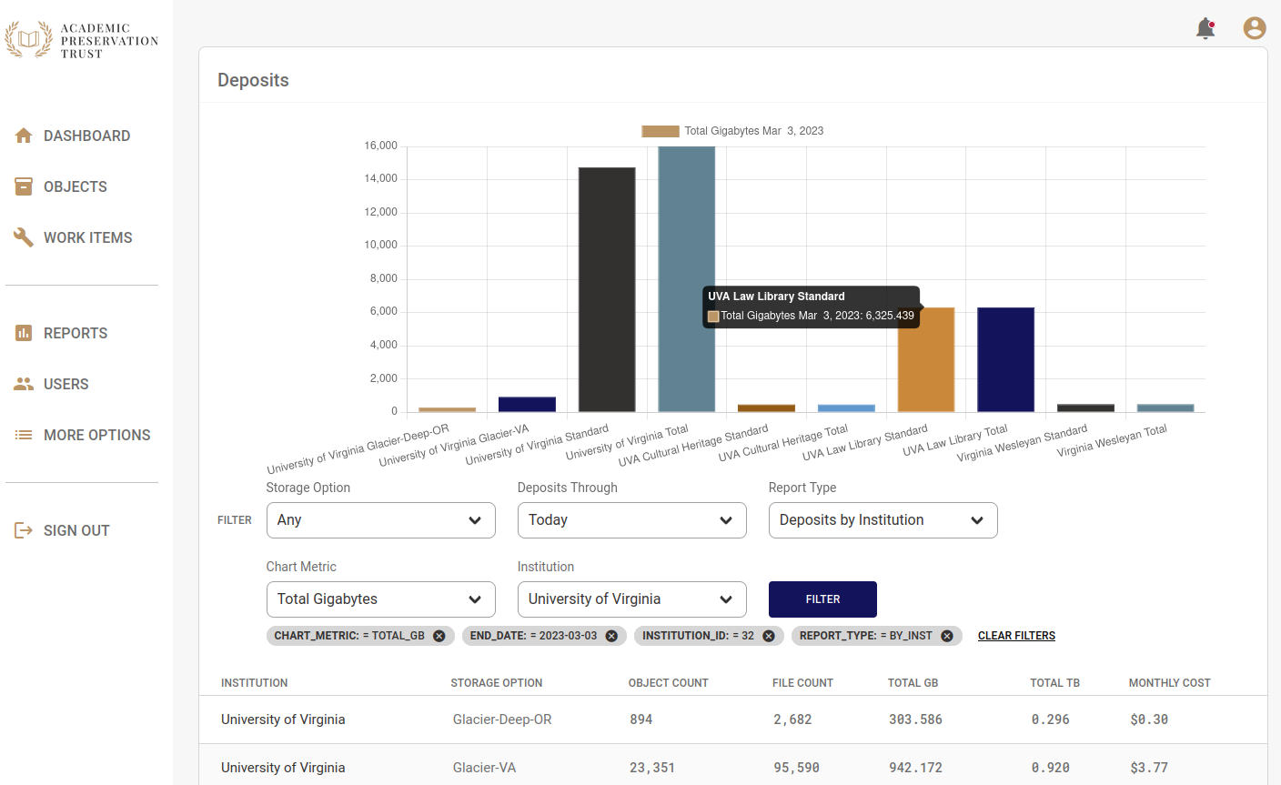The height and width of the screenshot is (785, 1281).
Task: Open the Users section
Action: 66,384
